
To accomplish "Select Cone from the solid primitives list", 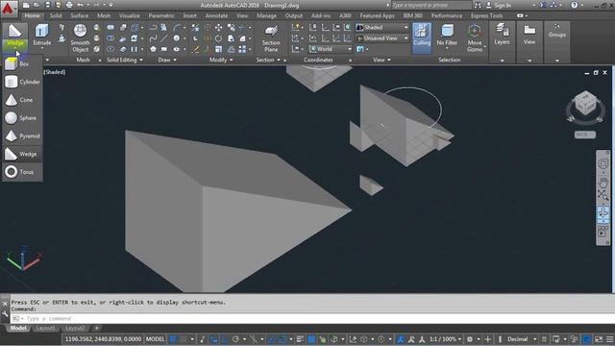I will (x=22, y=100).
